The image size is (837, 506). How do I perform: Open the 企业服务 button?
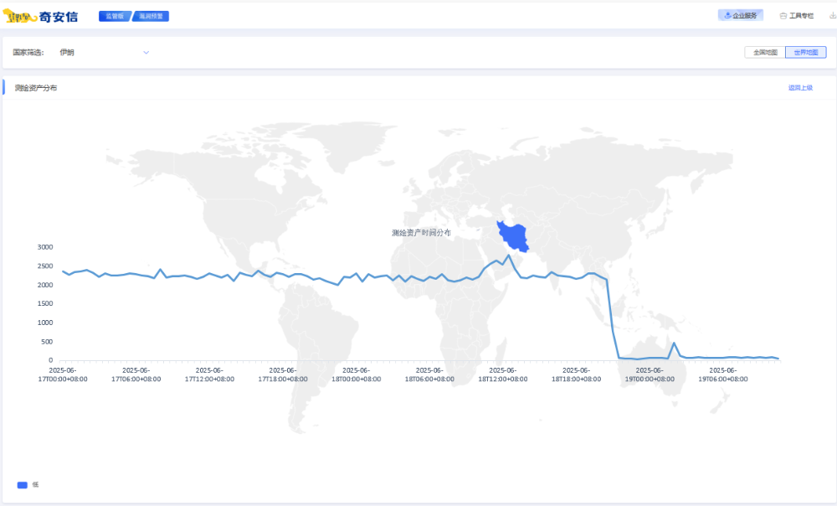tap(741, 15)
